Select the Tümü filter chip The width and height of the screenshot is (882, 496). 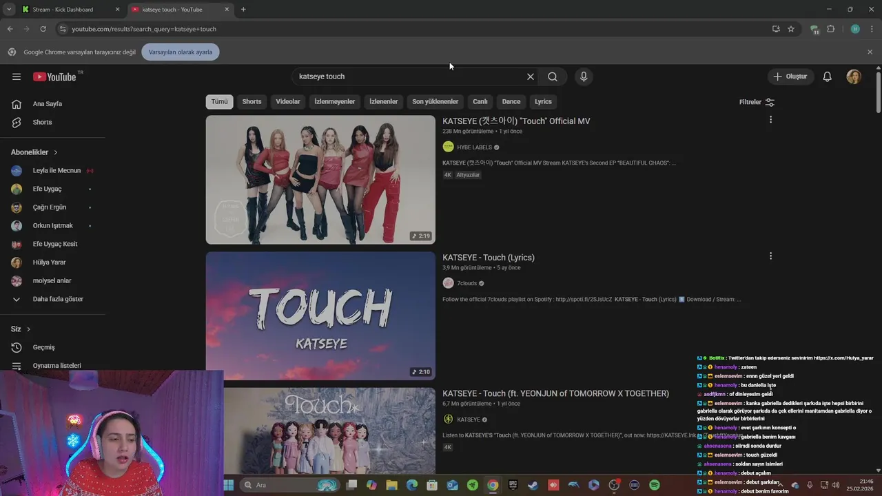tap(219, 102)
